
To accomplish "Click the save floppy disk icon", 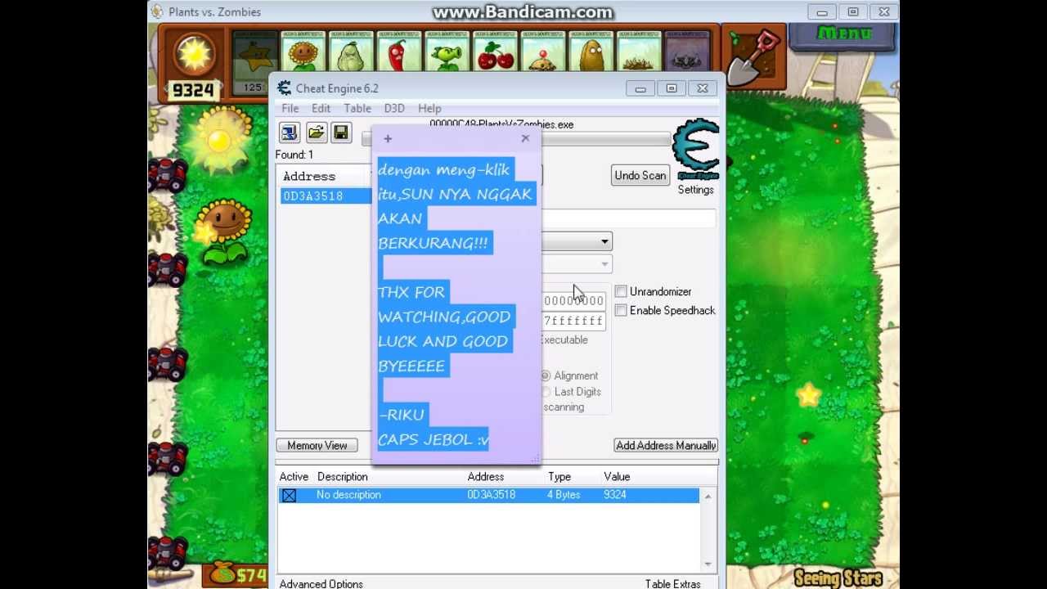I will click(341, 133).
